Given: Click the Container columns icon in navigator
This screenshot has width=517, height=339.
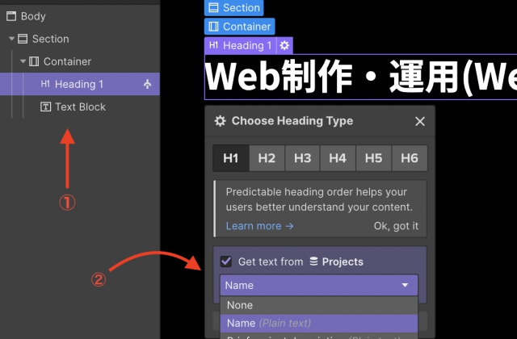Looking at the screenshot, I should pyautogui.click(x=34, y=61).
